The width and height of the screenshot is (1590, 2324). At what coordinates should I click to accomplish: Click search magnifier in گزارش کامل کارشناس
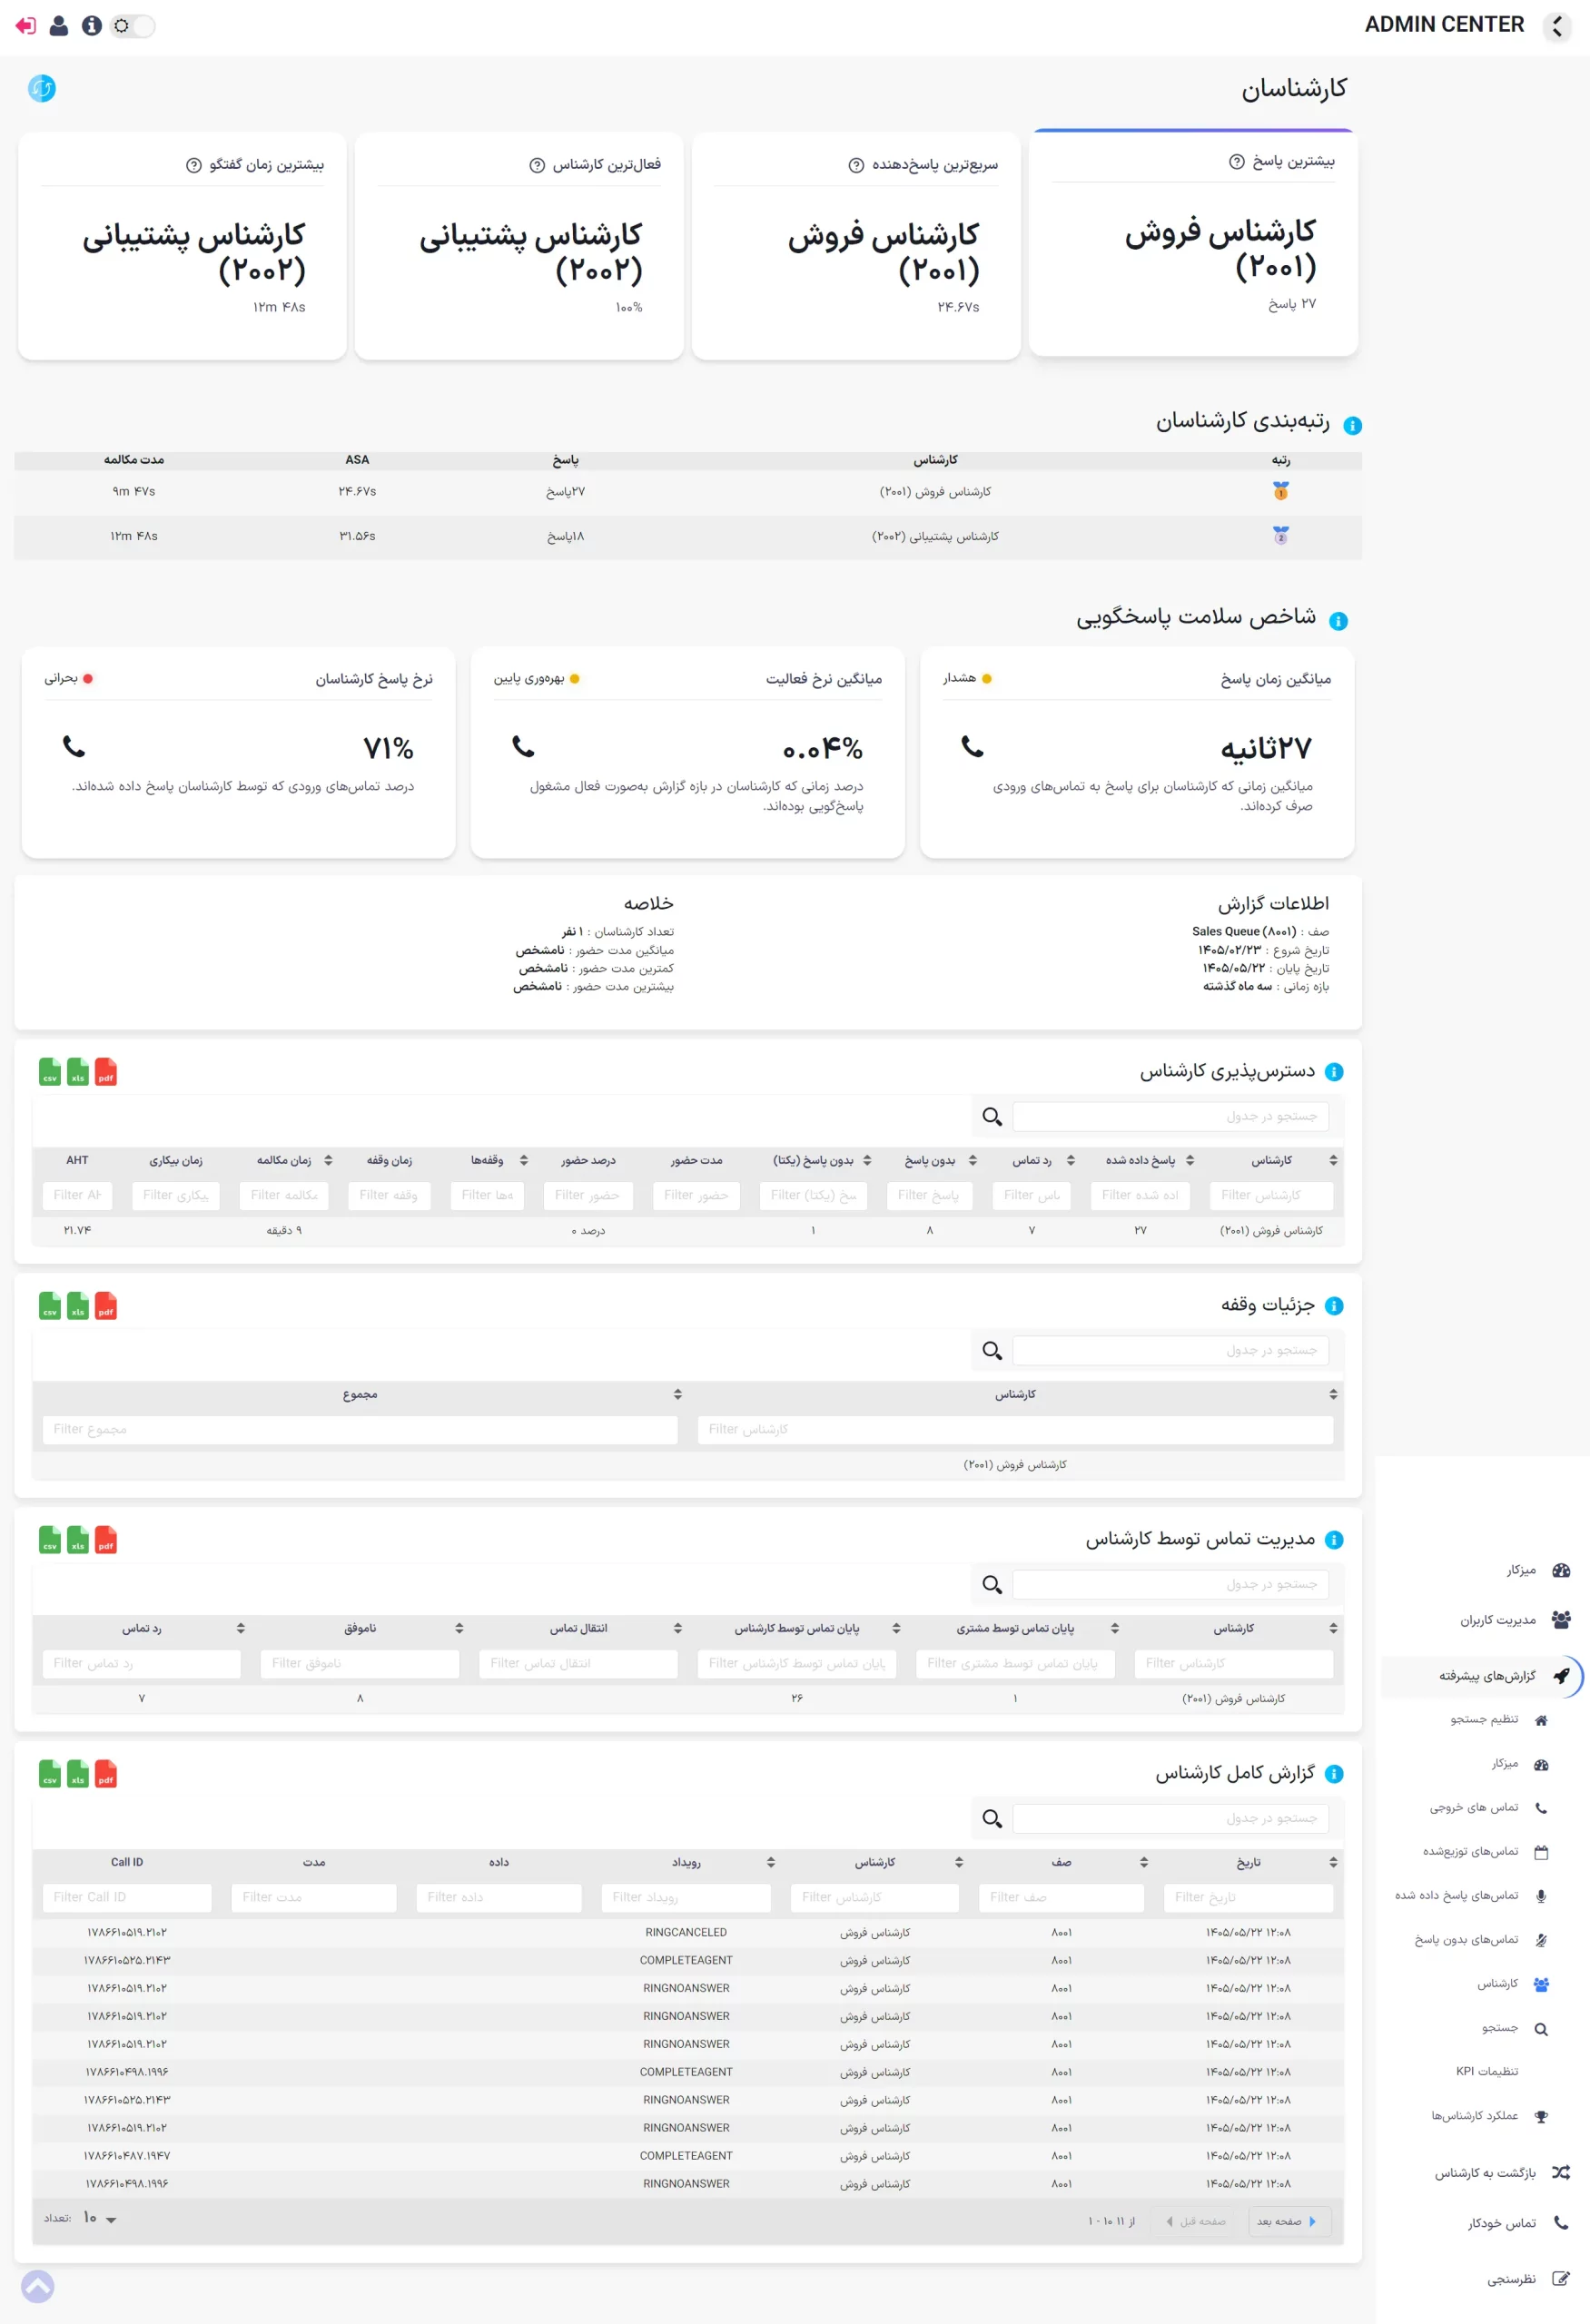(x=991, y=1819)
